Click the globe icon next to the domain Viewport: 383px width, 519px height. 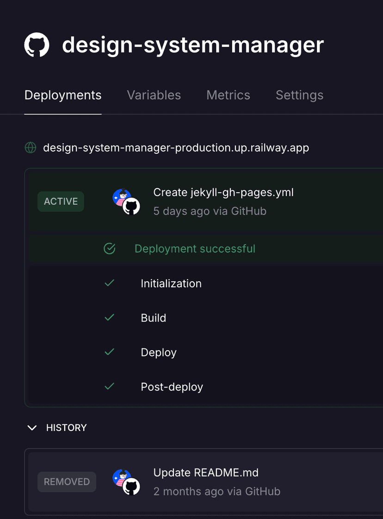pyautogui.click(x=31, y=148)
